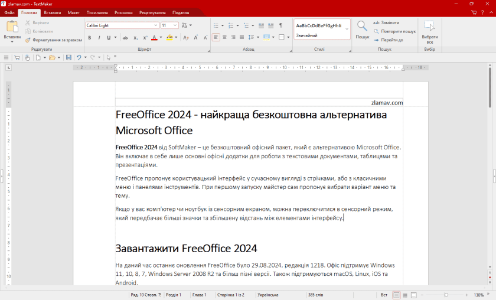Switch to Рецензування ribbon tab
Viewport: 496px width, 300px height.
point(152,12)
